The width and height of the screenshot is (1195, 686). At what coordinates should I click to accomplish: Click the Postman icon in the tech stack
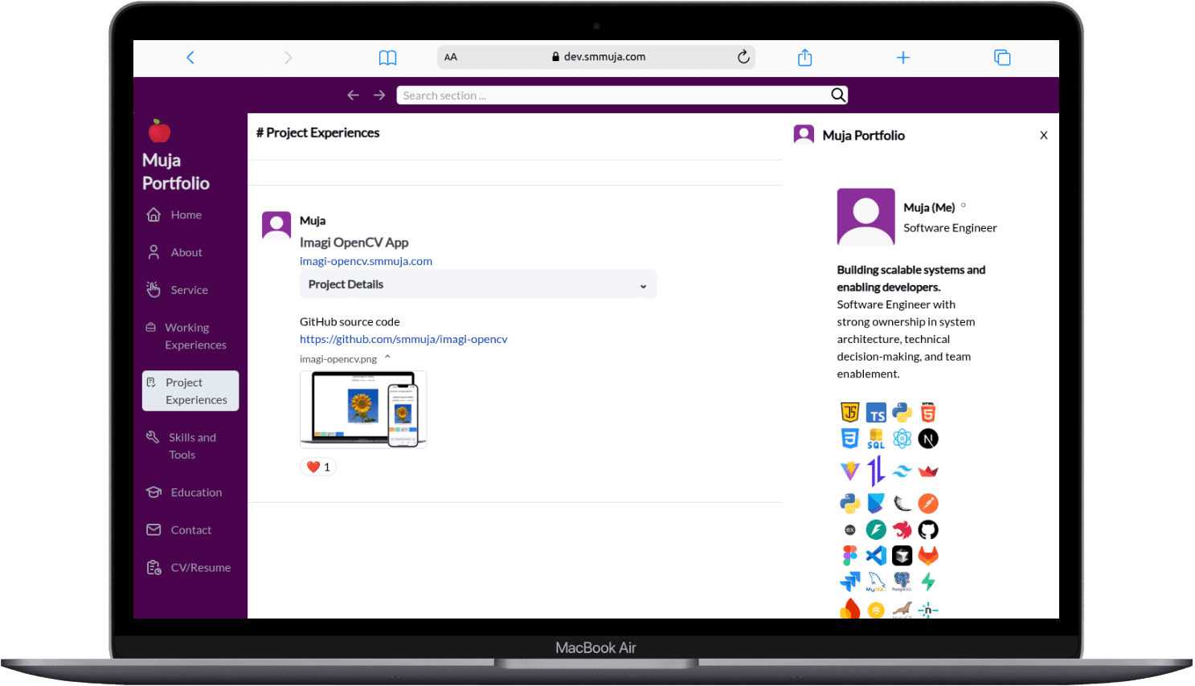pos(928,503)
